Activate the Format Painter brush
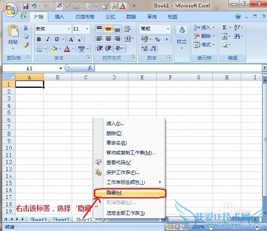This screenshot has height=231, width=267. (26, 45)
